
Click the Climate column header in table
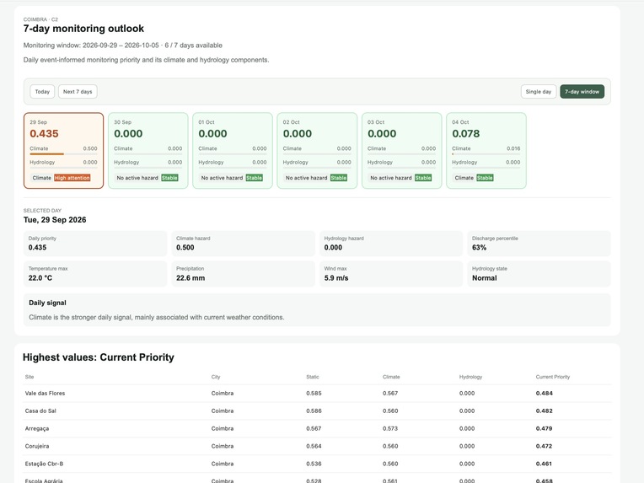[x=391, y=377]
